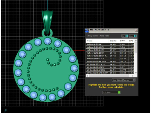Select the White Gold:9K PdW row

pyautogui.click(x=110, y=62)
